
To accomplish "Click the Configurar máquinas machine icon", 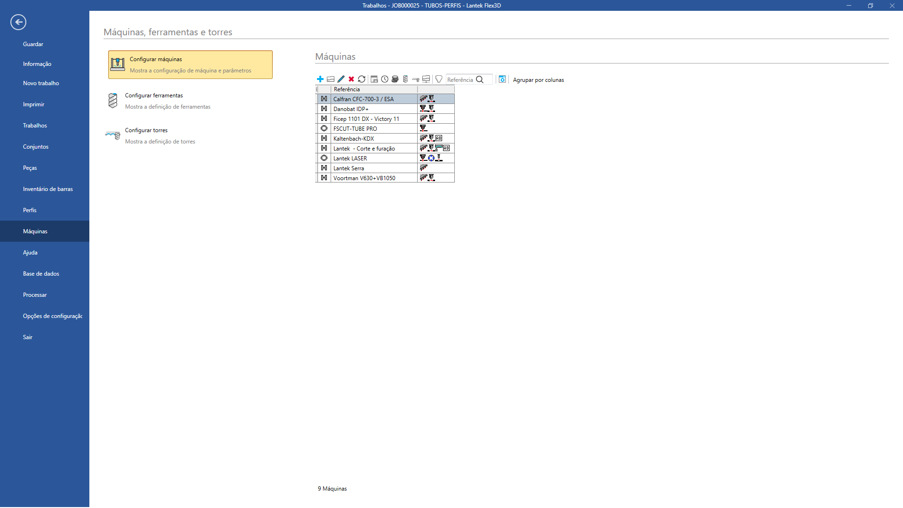I will [x=118, y=64].
